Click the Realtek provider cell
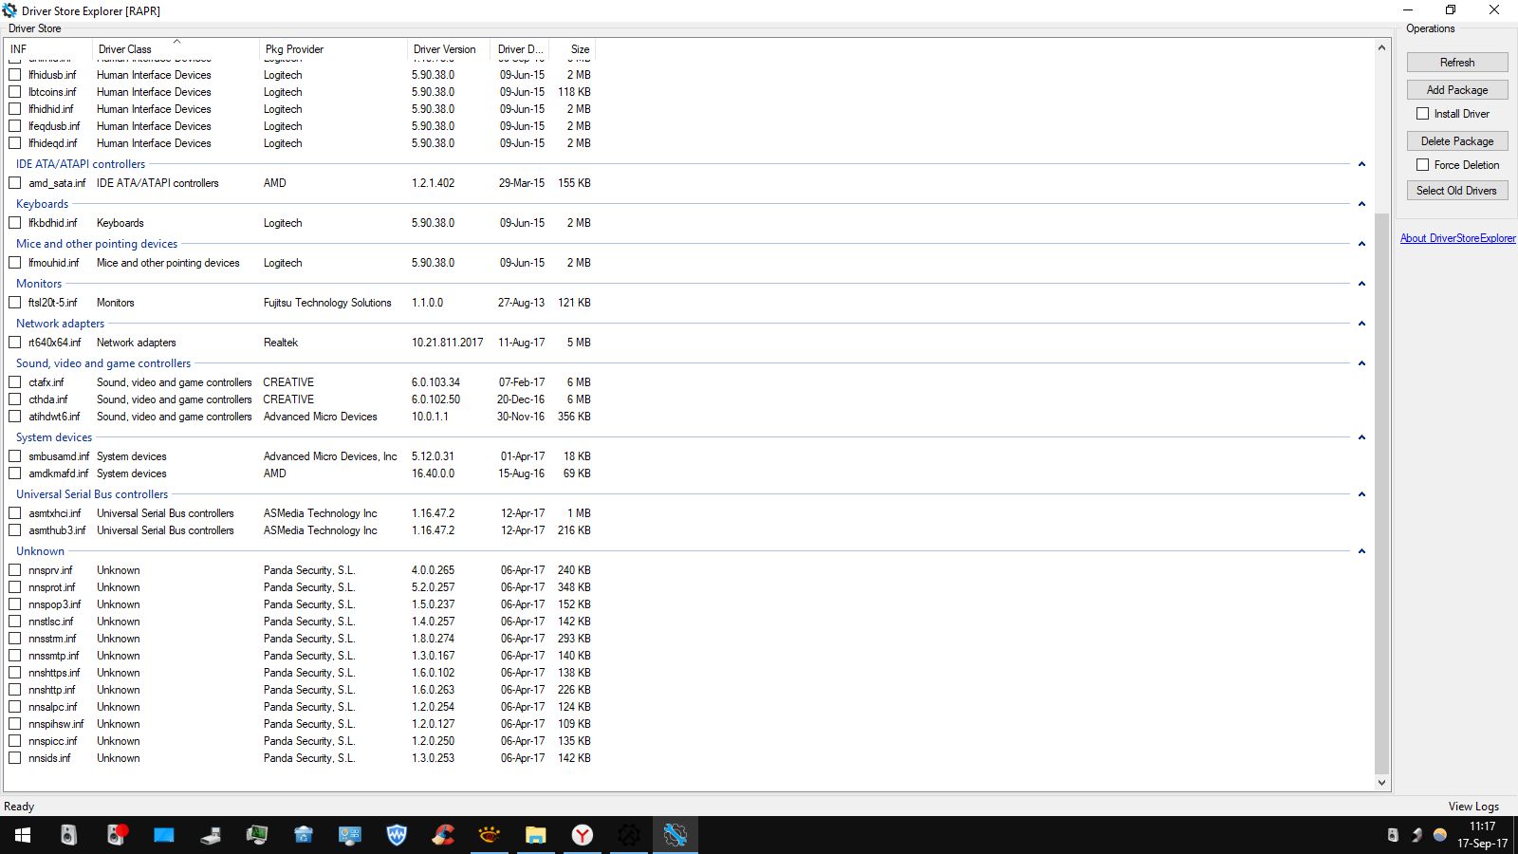Viewport: 1518px width, 854px height. tap(281, 343)
